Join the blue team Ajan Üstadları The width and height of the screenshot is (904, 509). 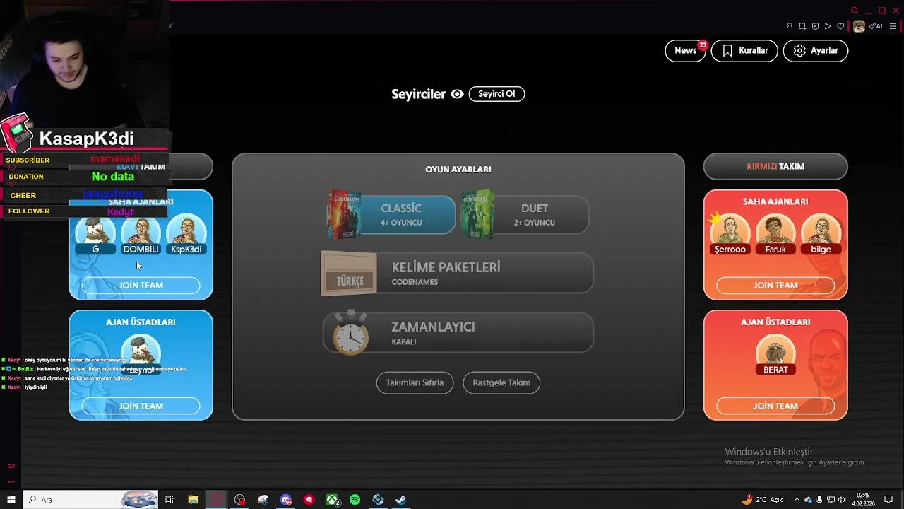tap(141, 406)
